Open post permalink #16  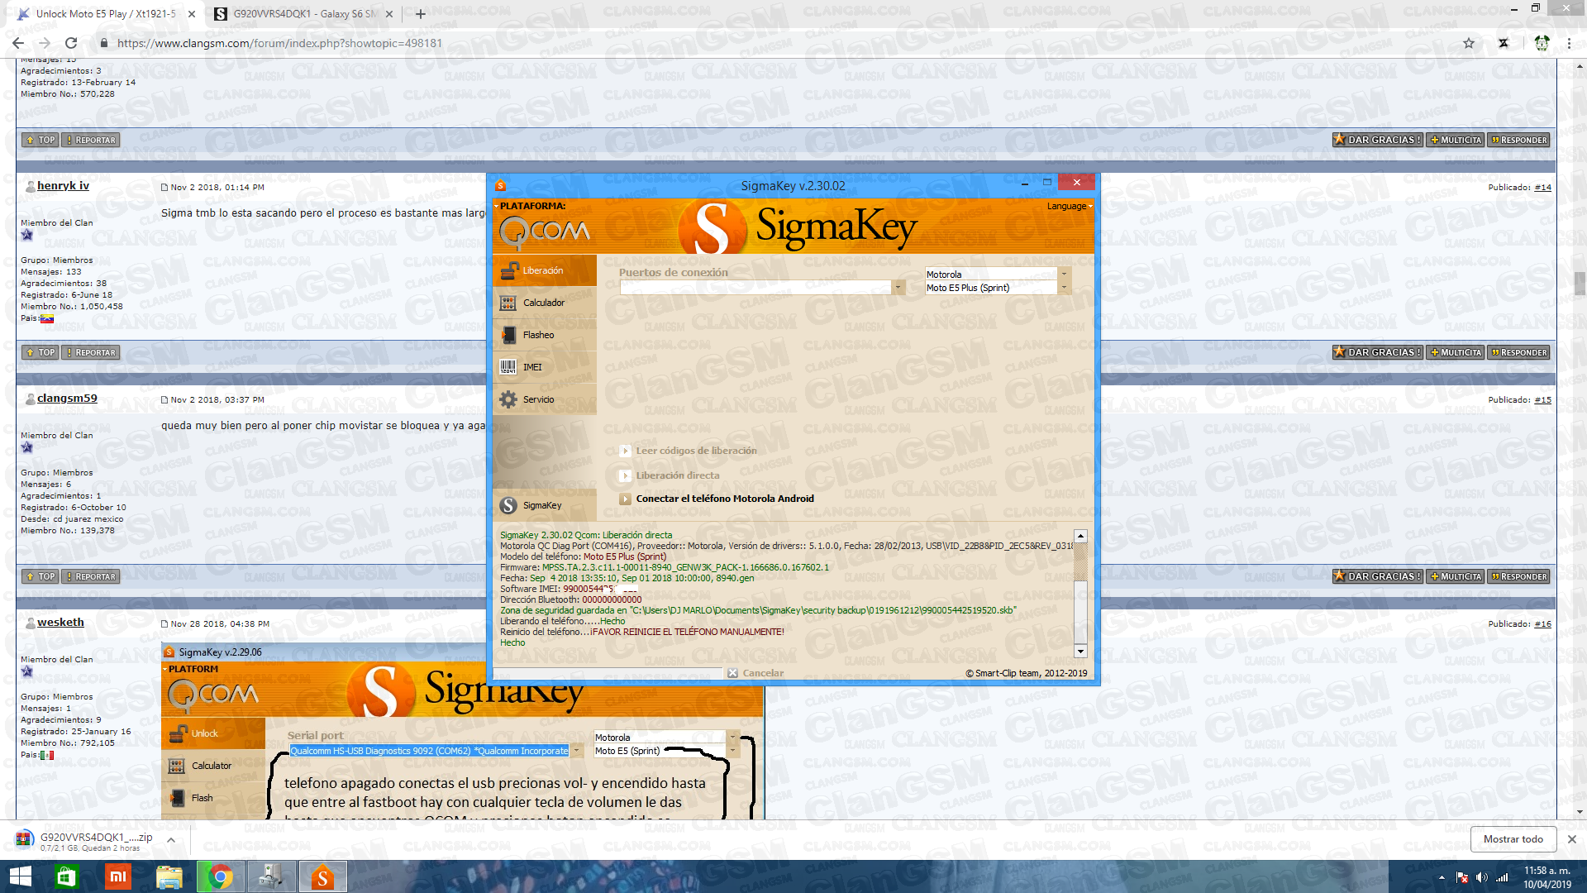[1542, 624]
